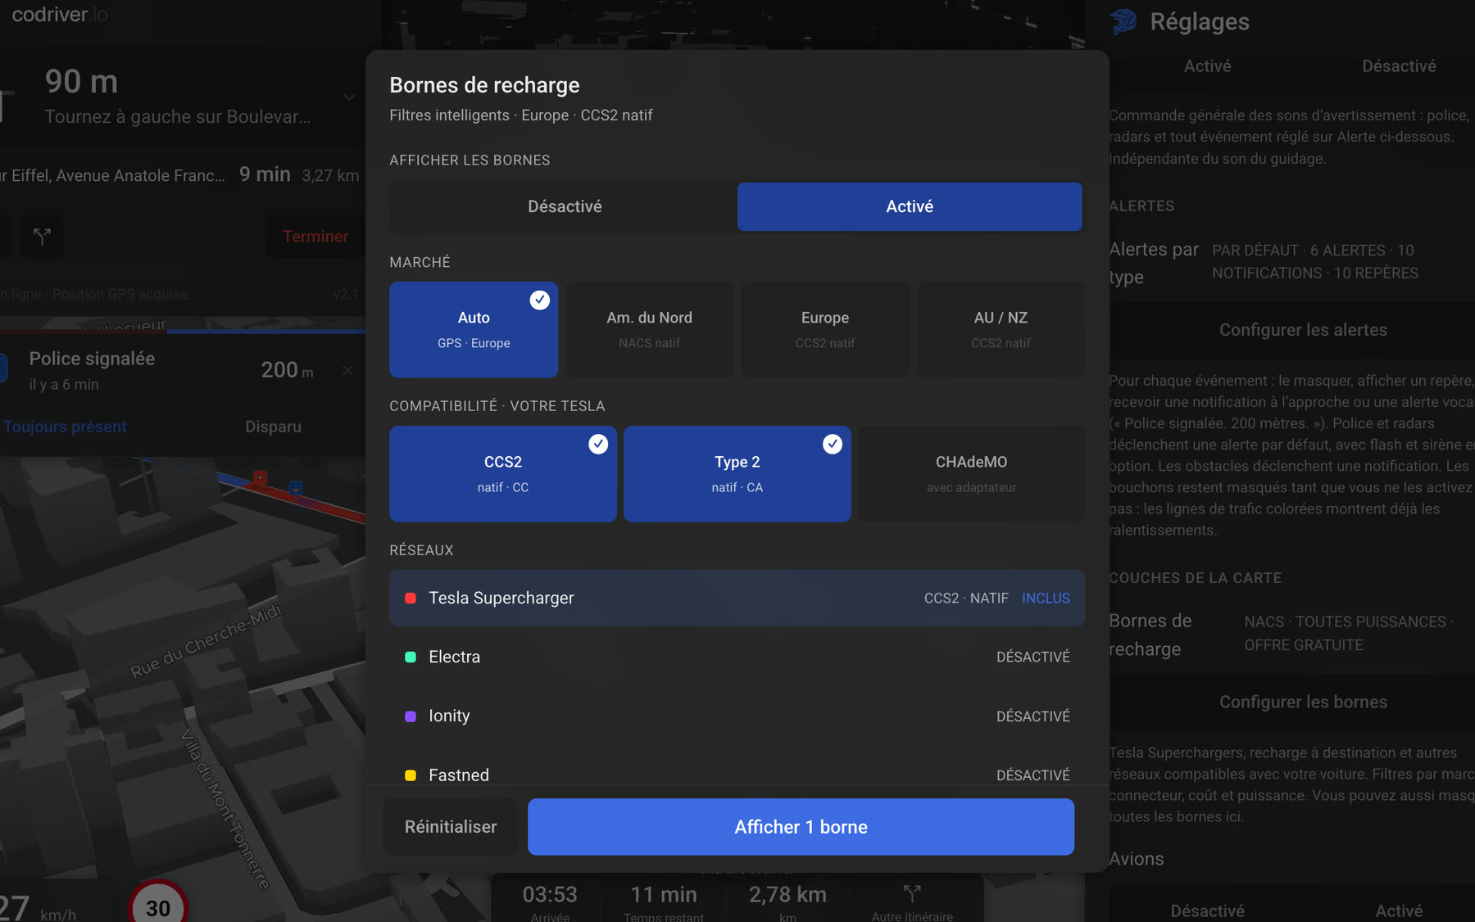The width and height of the screenshot is (1475, 922).
Task: Click Afficher 1 borne button
Action: click(801, 827)
